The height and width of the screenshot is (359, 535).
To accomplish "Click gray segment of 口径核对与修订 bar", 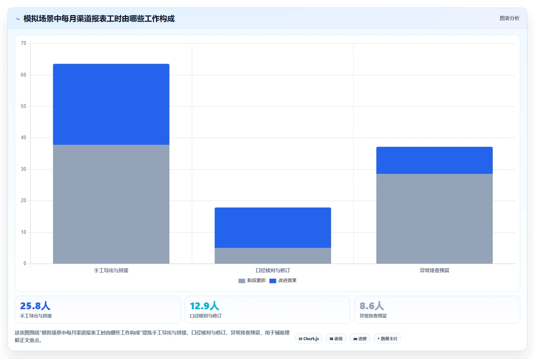I will coord(273,256).
